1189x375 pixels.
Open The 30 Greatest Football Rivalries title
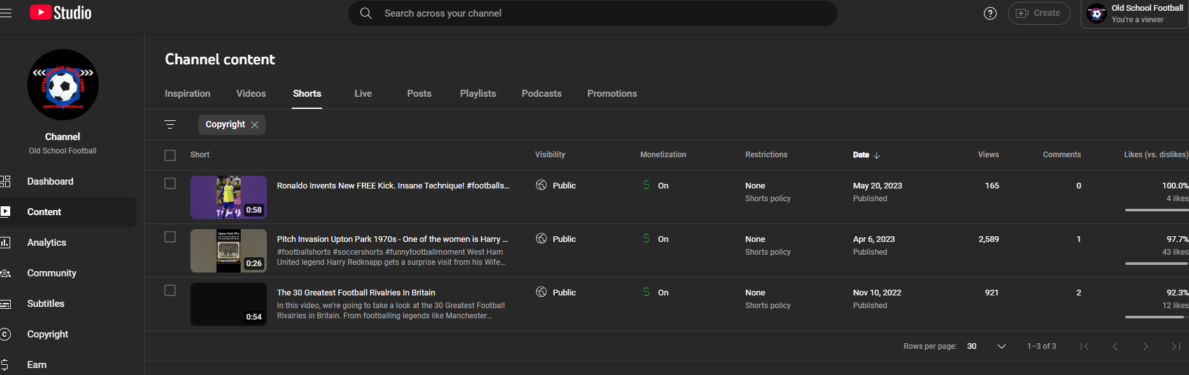coord(356,293)
